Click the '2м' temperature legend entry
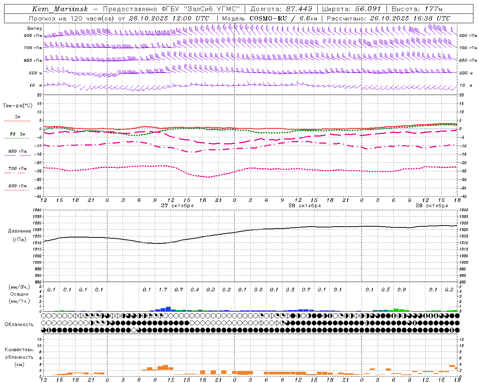This screenshot has height=383, width=479. pos(18,117)
